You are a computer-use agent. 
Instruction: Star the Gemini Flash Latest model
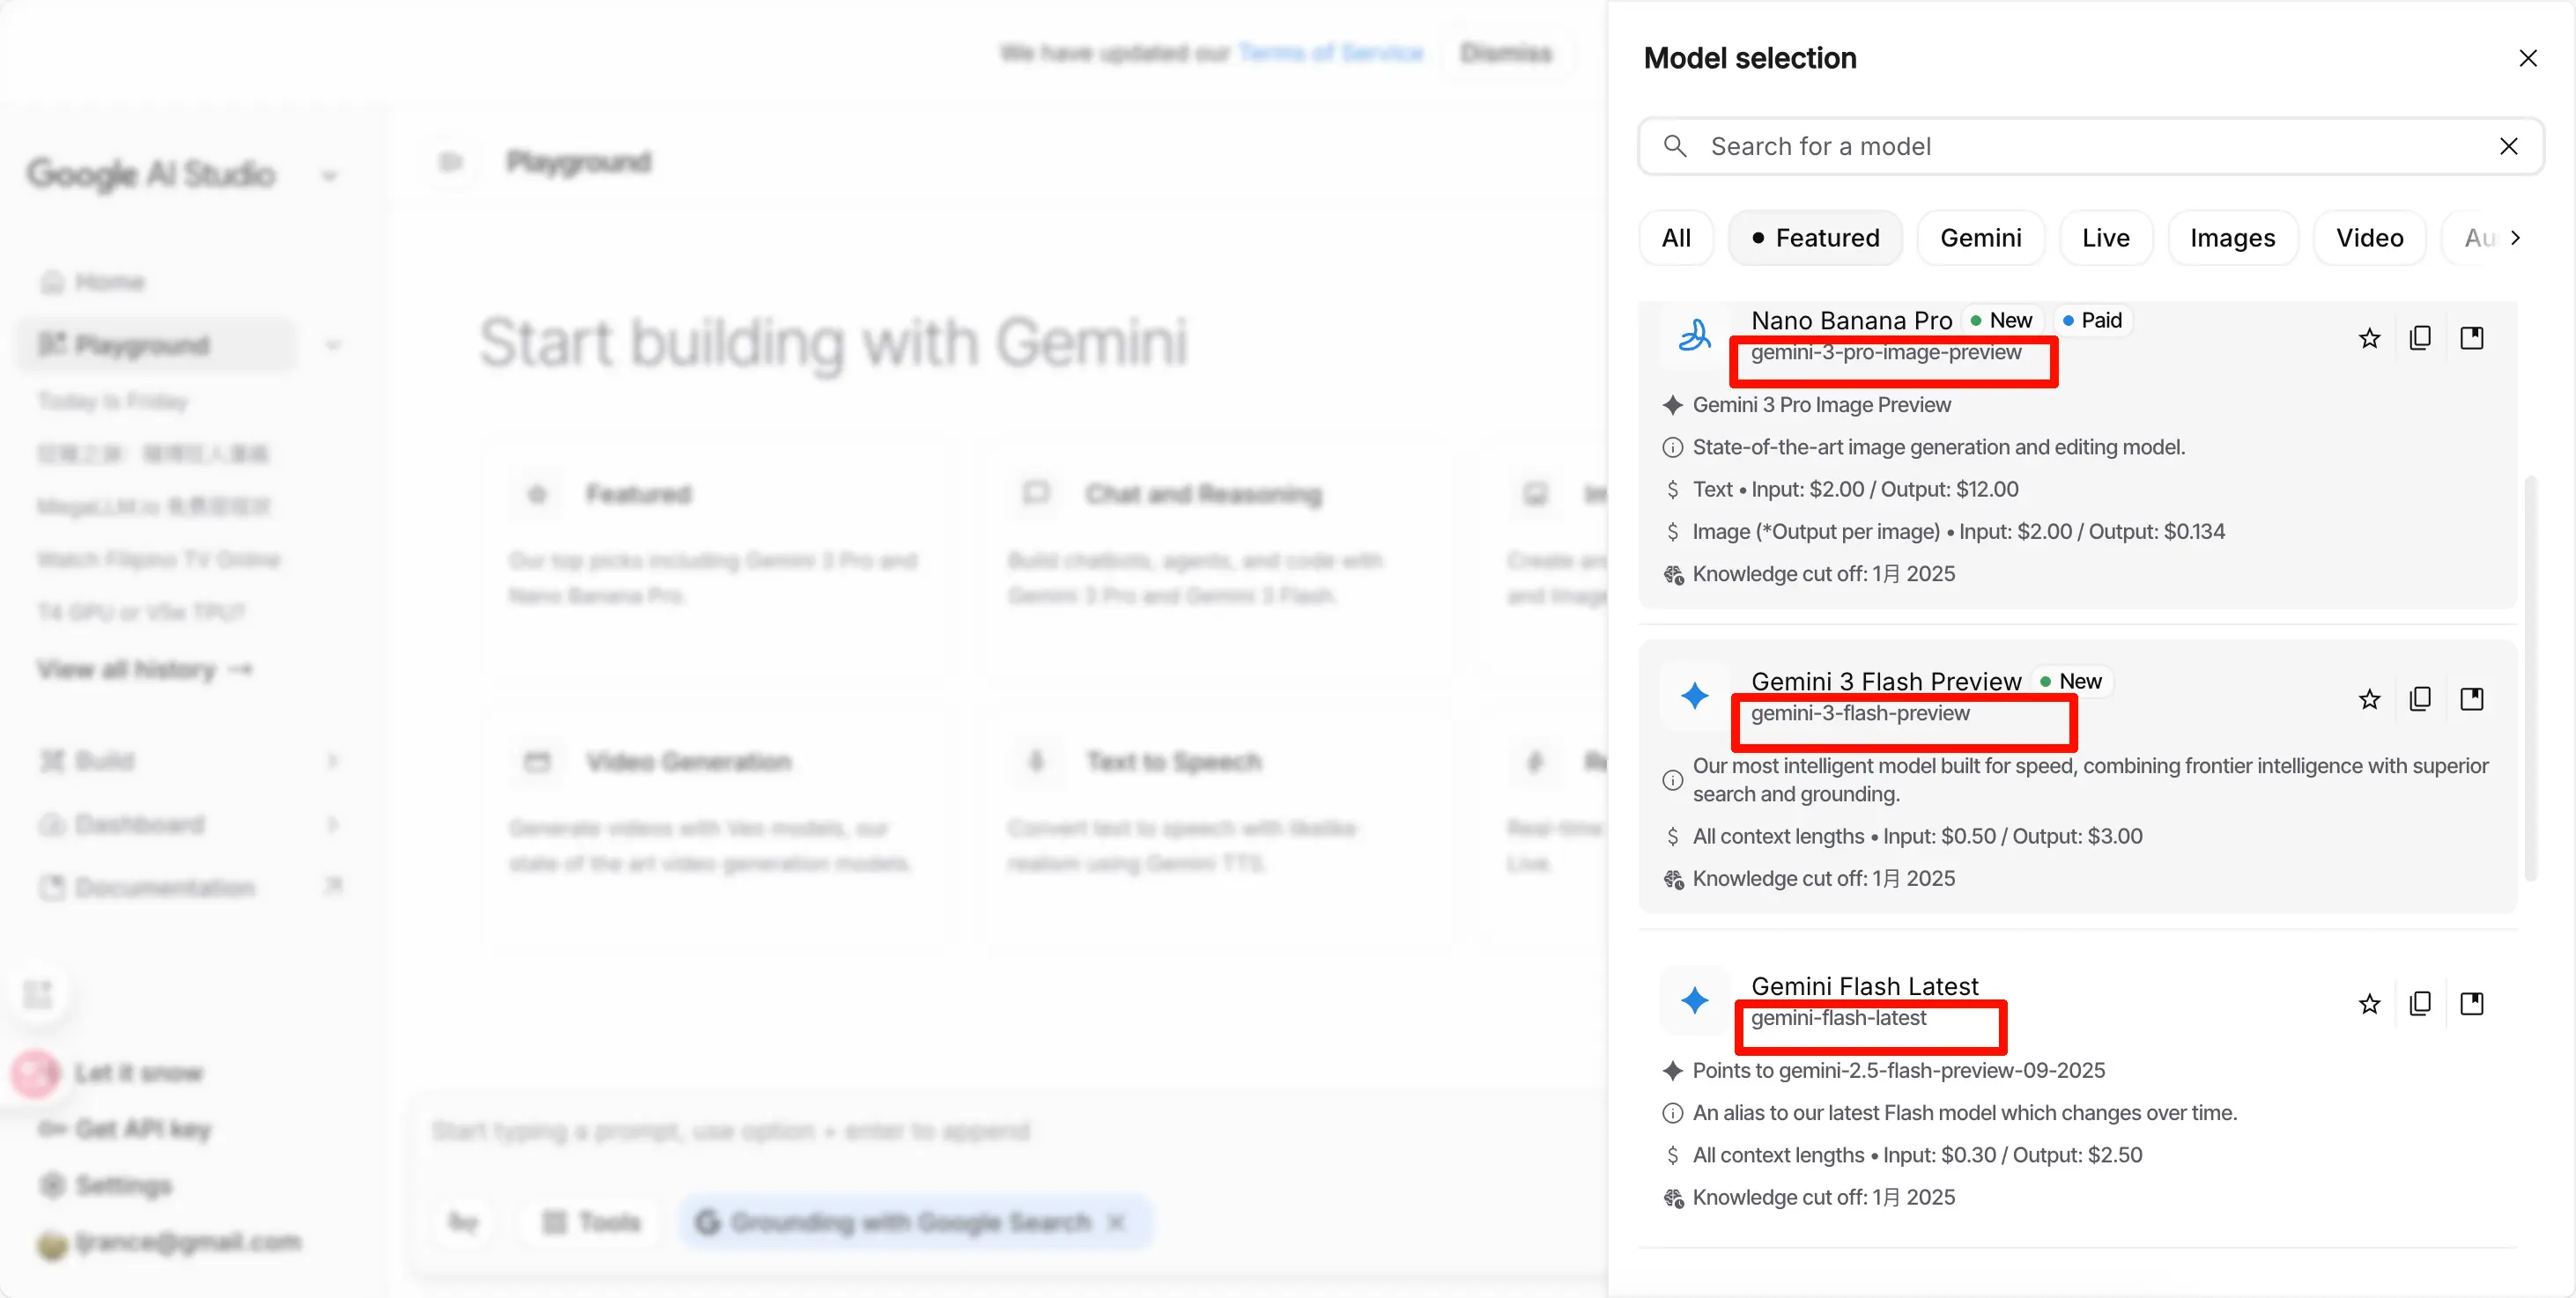(2369, 1004)
